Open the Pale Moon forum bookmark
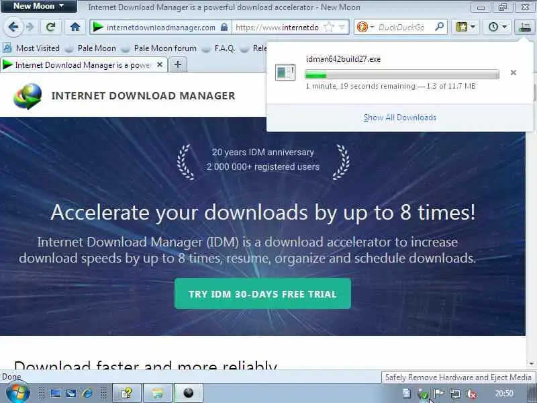Image resolution: width=537 pixels, height=403 pixels. click(160, 48)
